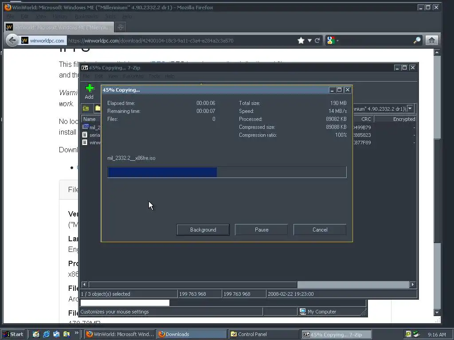This screenshot has height=340, width=454.
Task: Open the Tools menu in 7-Zip
Action: [x=154, y=76]
